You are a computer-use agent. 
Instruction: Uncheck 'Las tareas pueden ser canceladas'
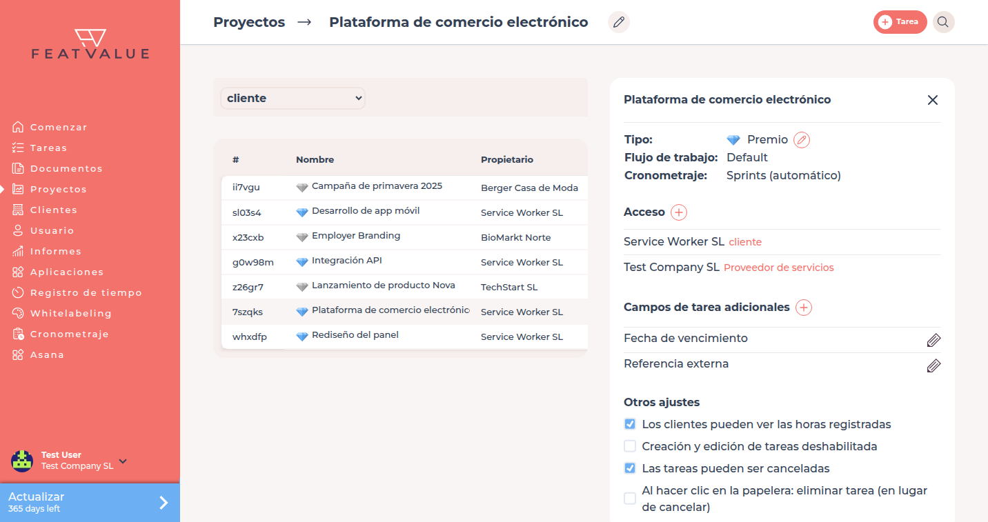pyautogui.click(x=630, y=468)
